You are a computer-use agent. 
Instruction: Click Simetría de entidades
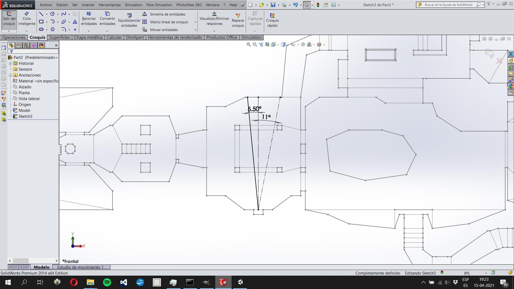pos(164,14)
